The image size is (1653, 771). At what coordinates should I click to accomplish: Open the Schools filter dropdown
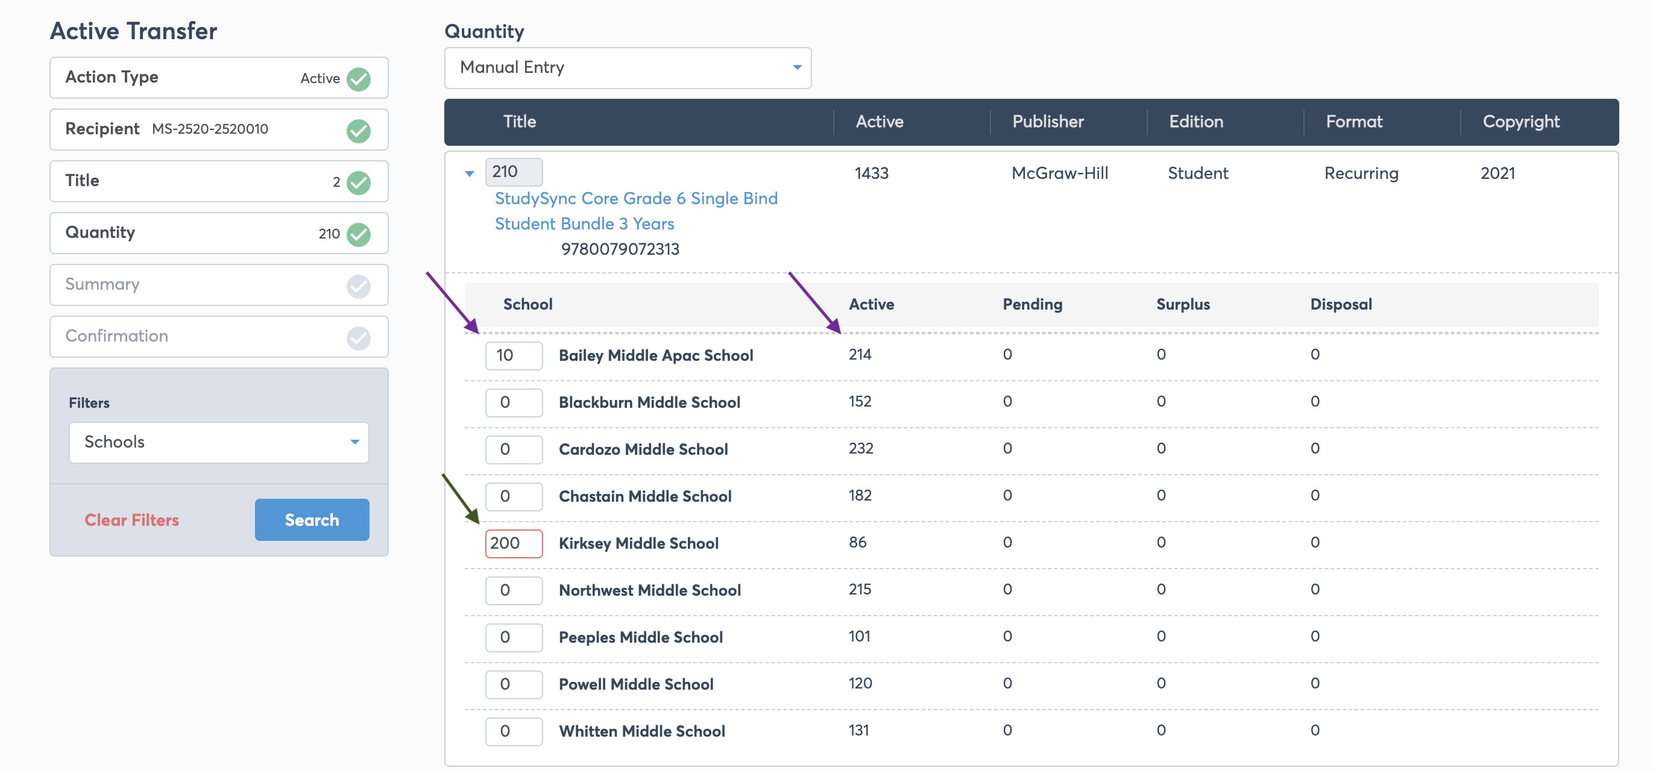coord(218,442)
